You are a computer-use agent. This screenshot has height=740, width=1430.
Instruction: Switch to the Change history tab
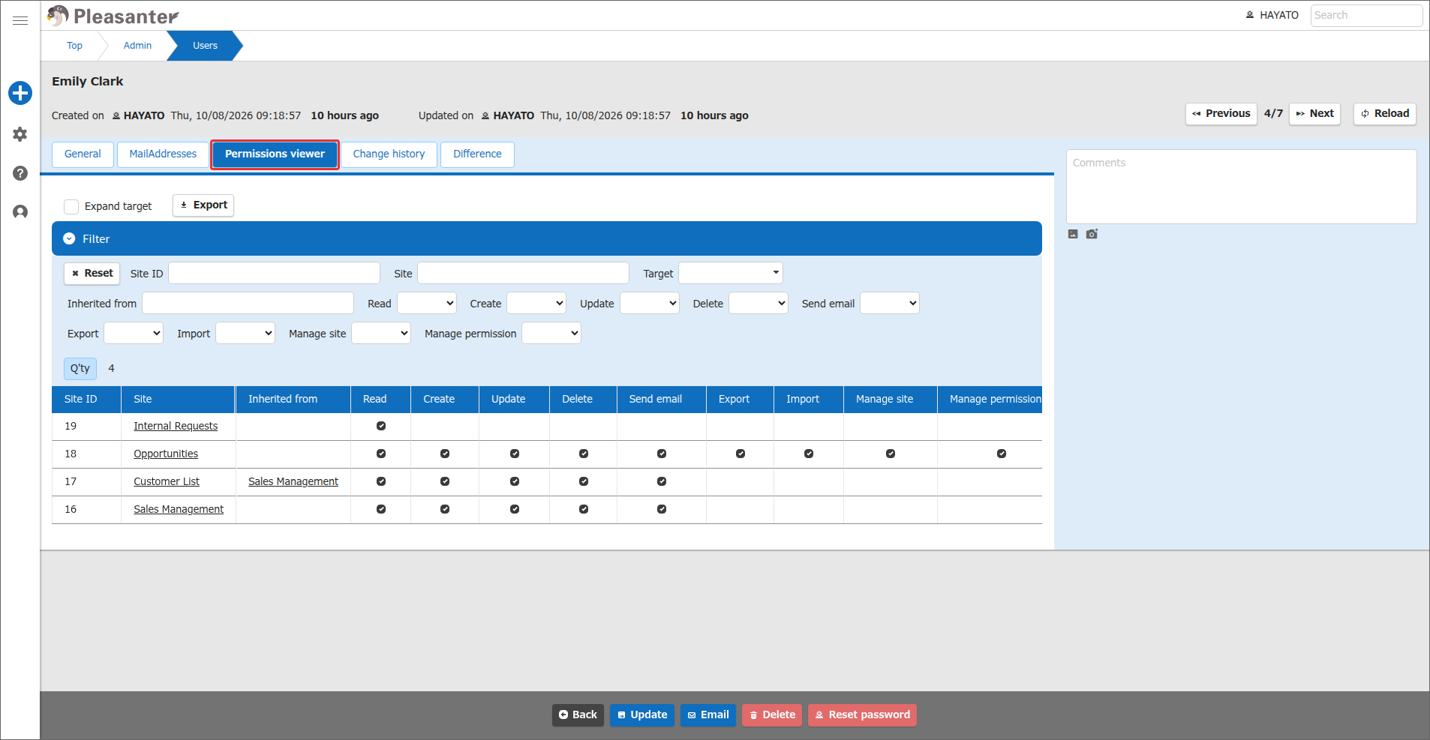389,154
